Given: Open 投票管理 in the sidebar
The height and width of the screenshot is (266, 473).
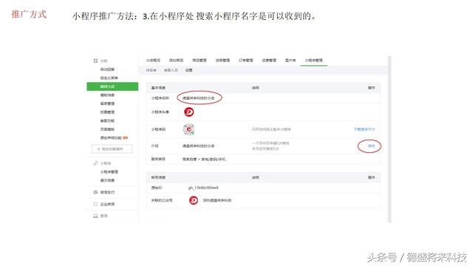Looking at the screenshot, I should (x=107, y=112).
